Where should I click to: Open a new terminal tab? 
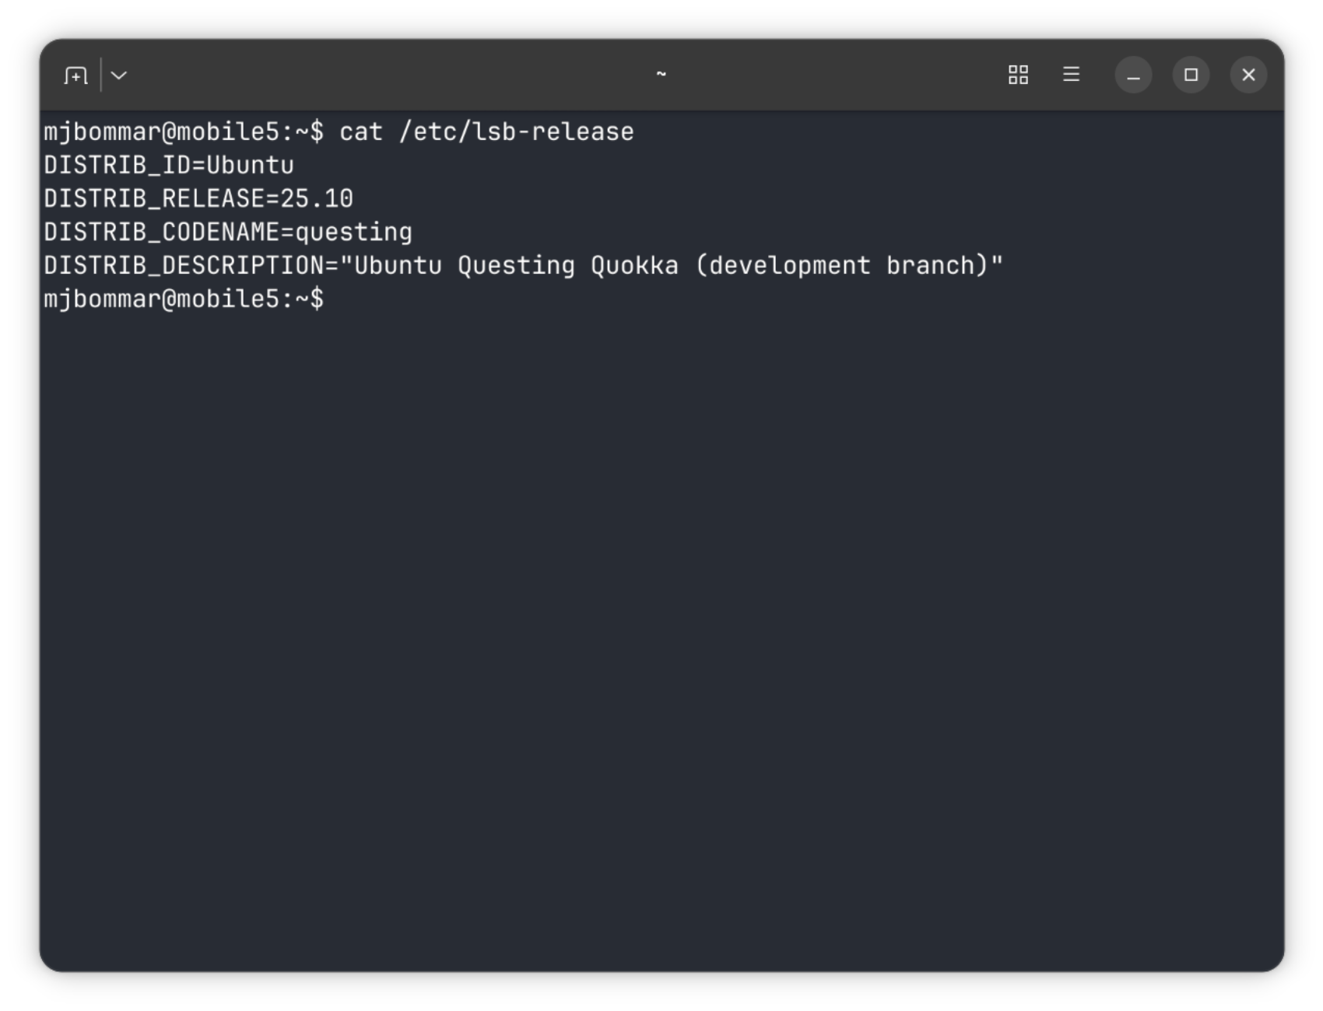[75, 75]
